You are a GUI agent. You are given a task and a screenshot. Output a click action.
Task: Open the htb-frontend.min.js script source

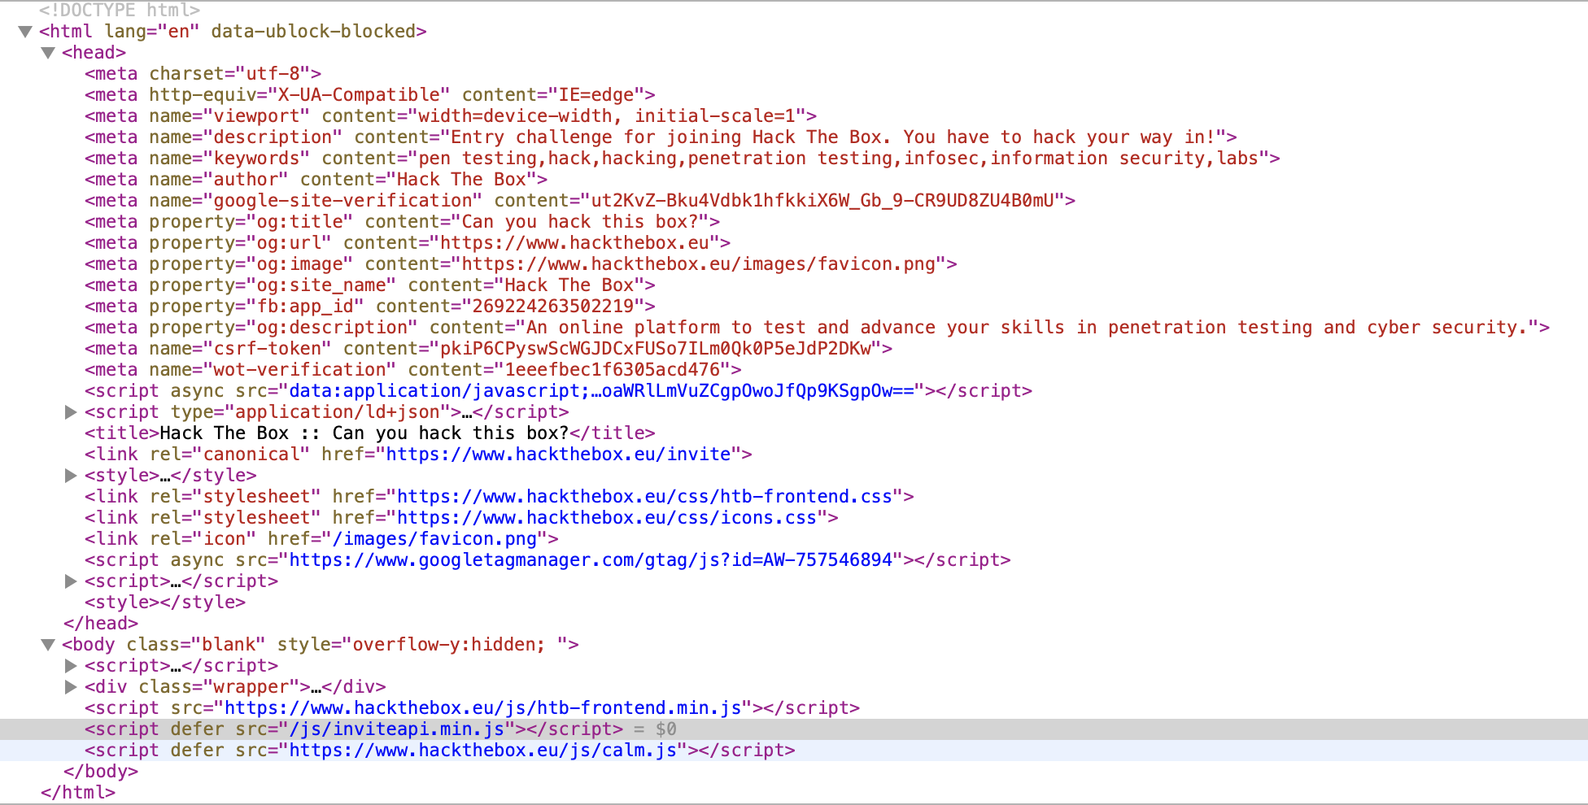point(482,708)
